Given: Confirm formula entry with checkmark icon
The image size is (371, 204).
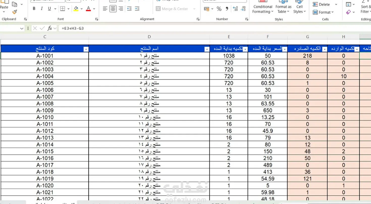Looking at the screenshot, I should (x=42, y=28).
